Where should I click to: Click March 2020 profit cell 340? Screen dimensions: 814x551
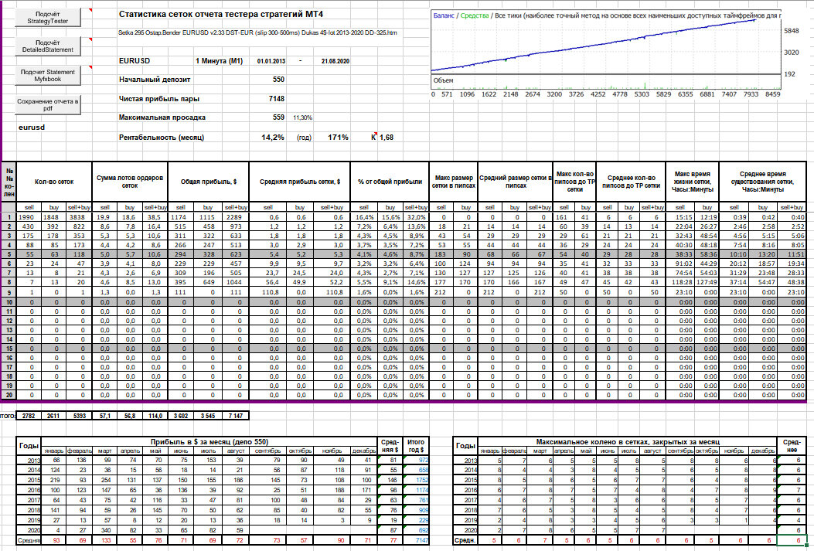pyautogui.click(x=105, y=530)
